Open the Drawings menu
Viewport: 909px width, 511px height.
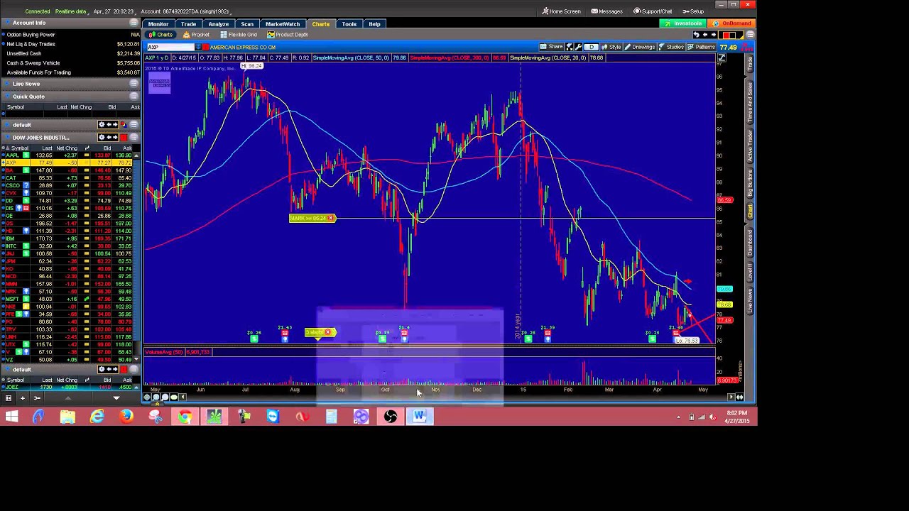[x=639, y=47]
